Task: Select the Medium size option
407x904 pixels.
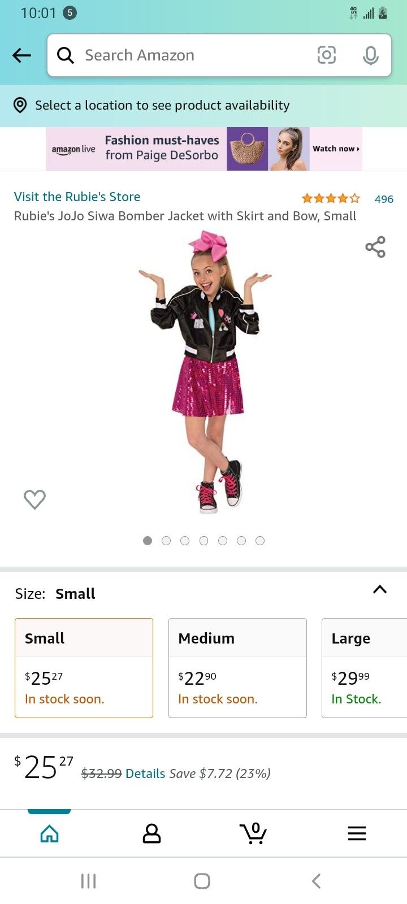Action: pos(237,668)
